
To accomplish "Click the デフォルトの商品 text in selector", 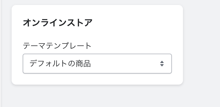I will [60, 64].
